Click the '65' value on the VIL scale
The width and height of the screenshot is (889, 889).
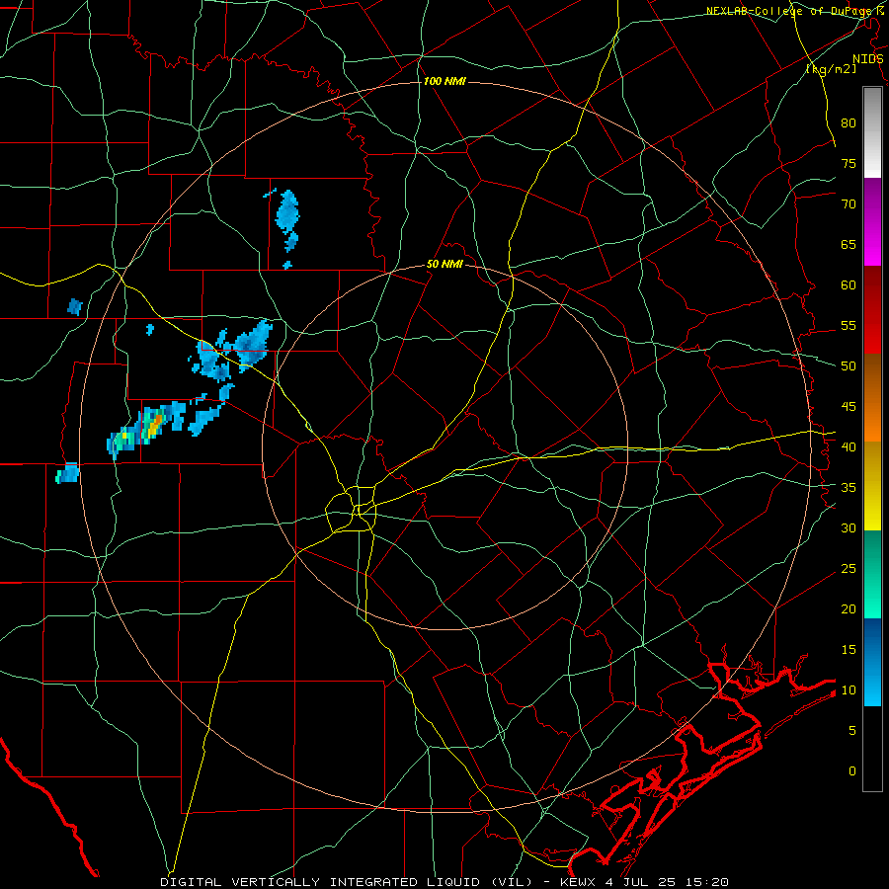click(849, 245)
